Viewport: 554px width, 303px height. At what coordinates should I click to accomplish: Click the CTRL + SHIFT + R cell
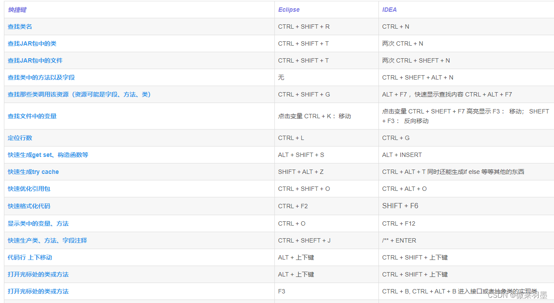304,27
